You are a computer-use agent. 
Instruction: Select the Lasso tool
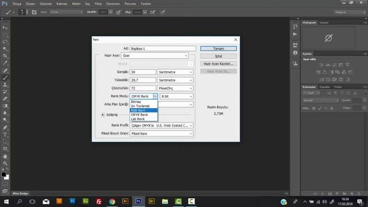5,42
